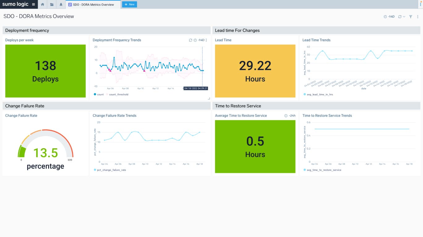Open the dashboard -14D time range picker
Screen dimensions: 423x237
point(389,17)
